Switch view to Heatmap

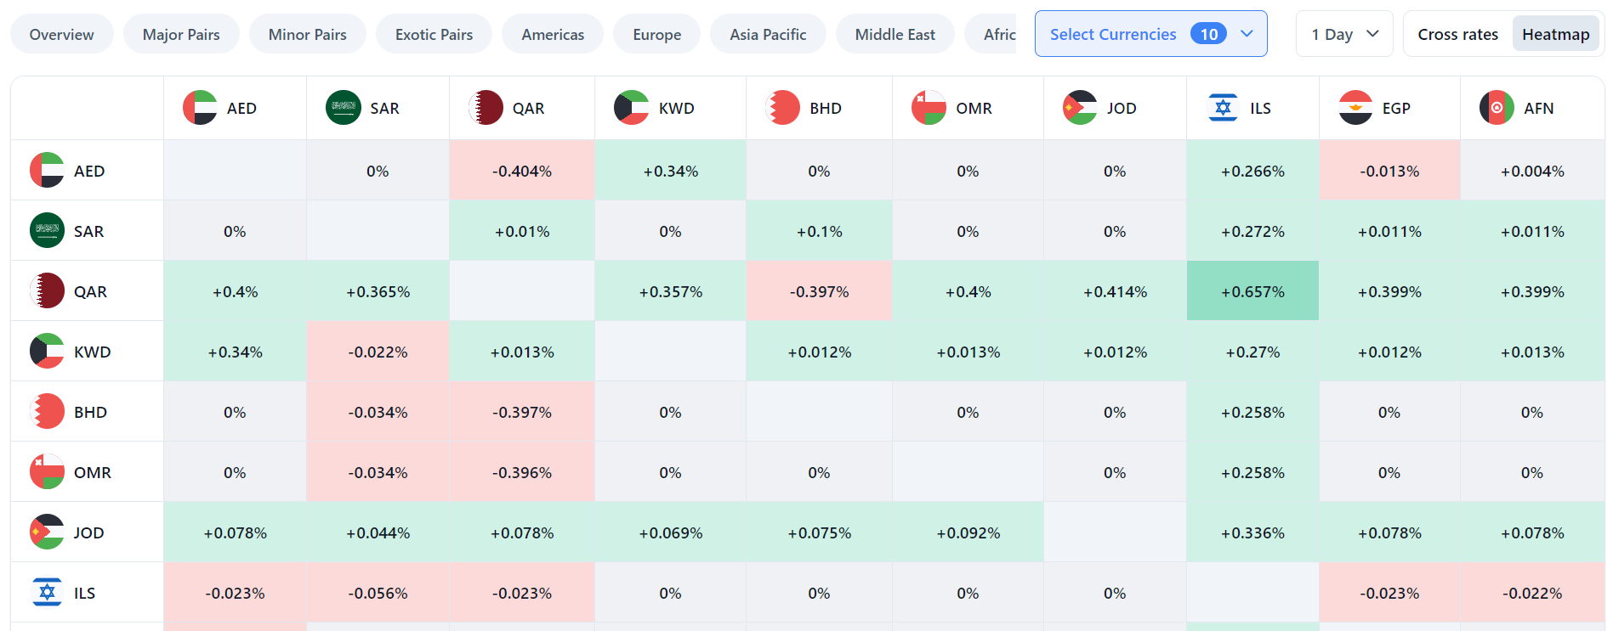point(1555,34)
